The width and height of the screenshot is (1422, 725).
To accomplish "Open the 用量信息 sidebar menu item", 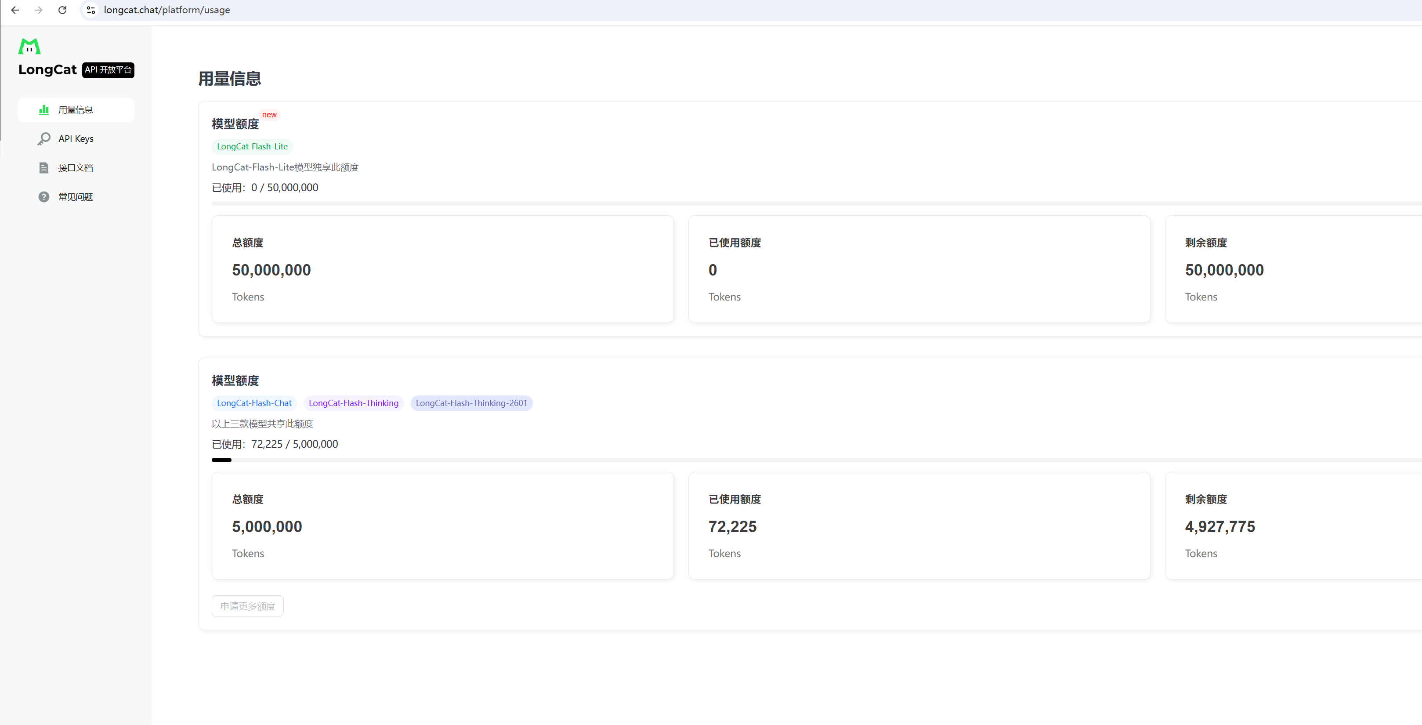I will point(76,110).
